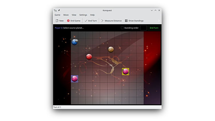This screenshot has width=215, height=121.
Task: Select pink planet B on yellow square
Action: click(x=126, y=72)
